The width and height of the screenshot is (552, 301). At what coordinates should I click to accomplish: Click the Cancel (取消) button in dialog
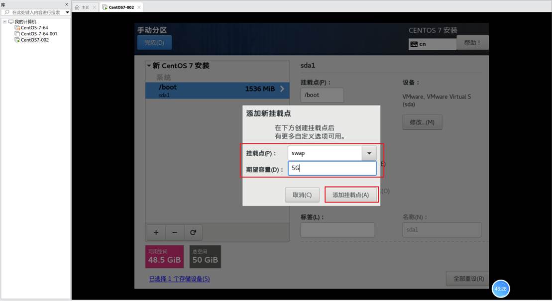tap(302, 195)
